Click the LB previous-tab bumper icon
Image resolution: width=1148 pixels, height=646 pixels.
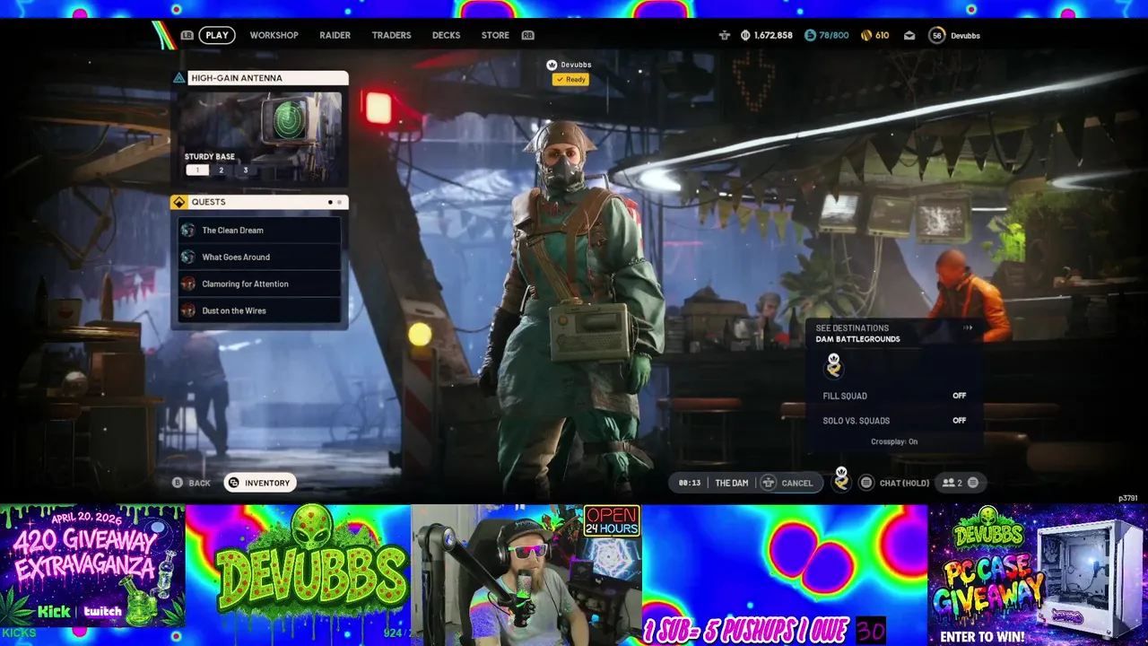(x=187, y=35)
